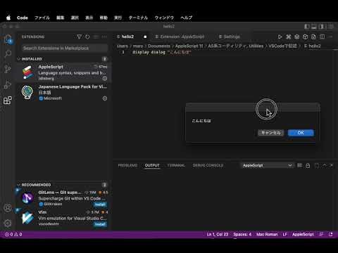Collapse the RECOMMENDED extensions section
Image resolution: width=338 pixels, height=253 pixels.
pyautogui.click(x=36, y=185)
